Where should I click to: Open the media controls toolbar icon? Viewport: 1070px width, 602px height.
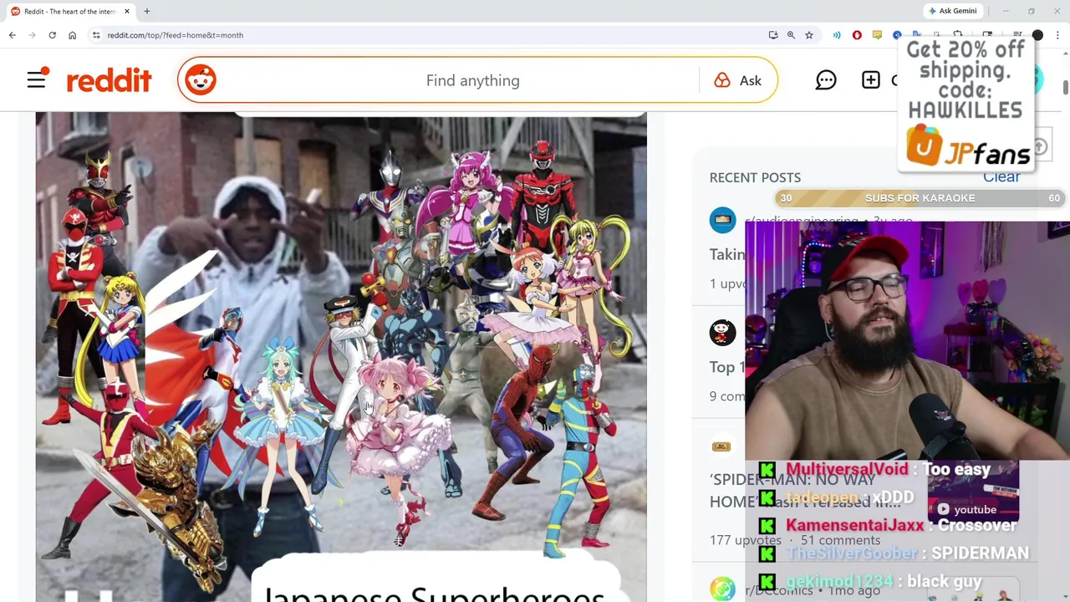[x=1017, y=35]
